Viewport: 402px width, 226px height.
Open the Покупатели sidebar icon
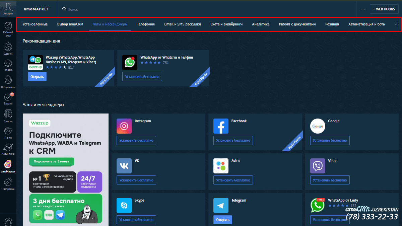8,80
